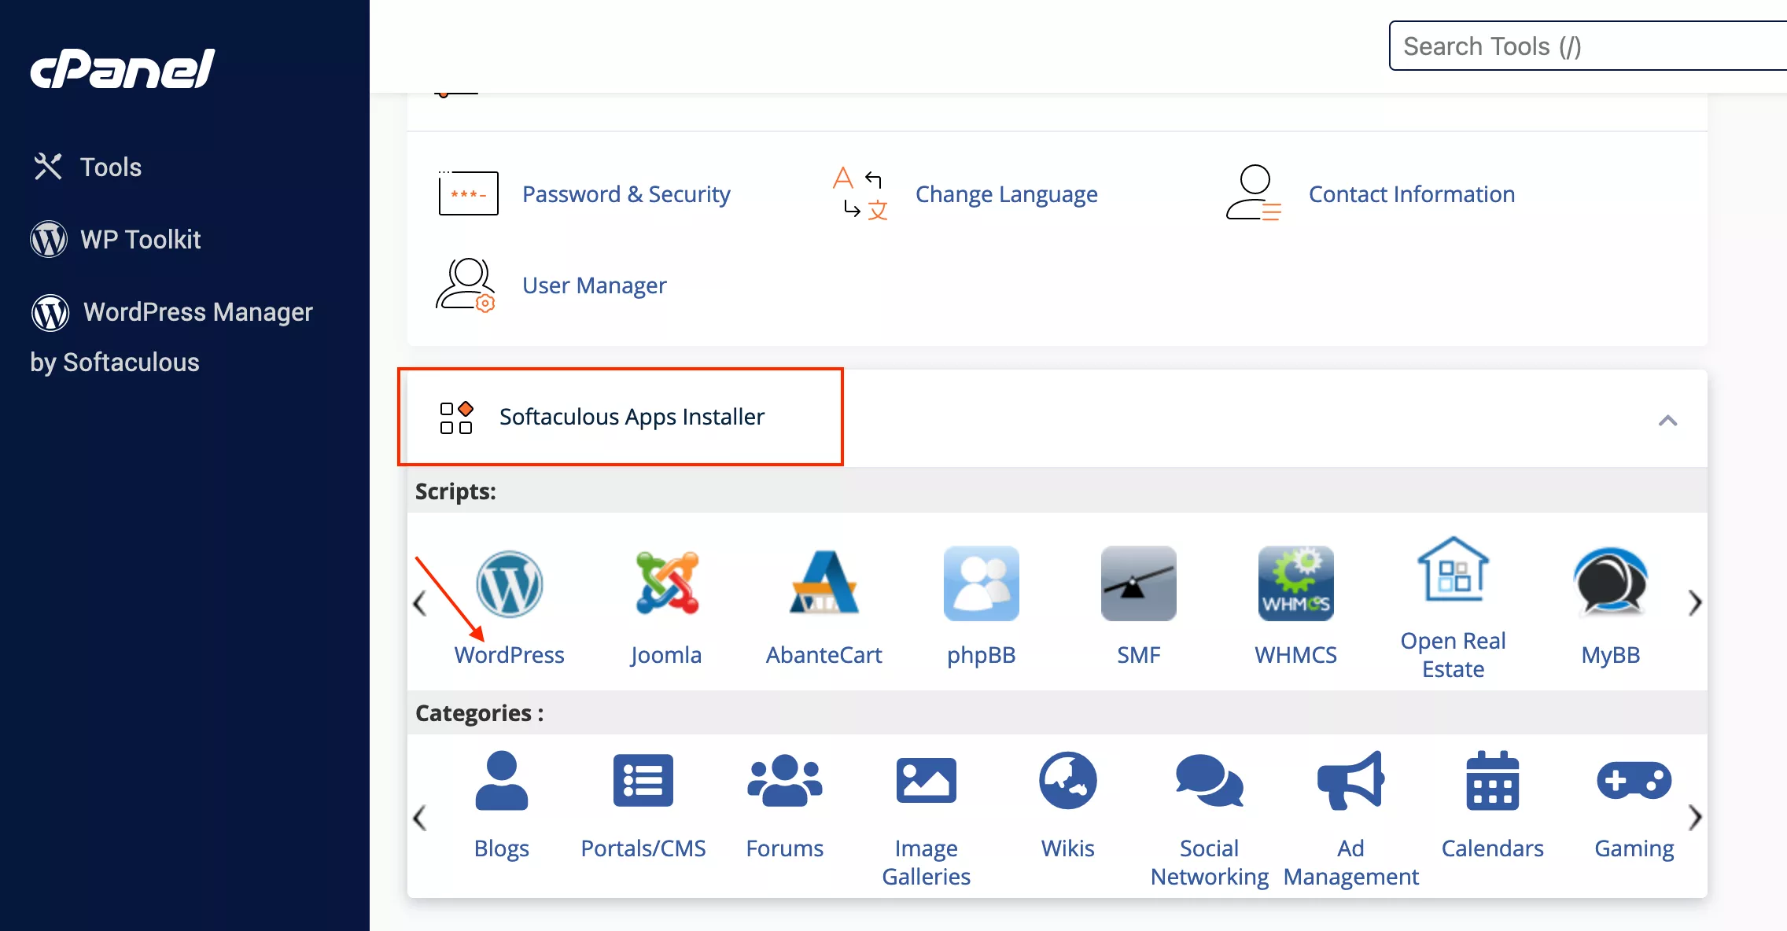Click the Calendars category icon
This screenshot has height=931, width=1787.
(x=1493, y=780)
